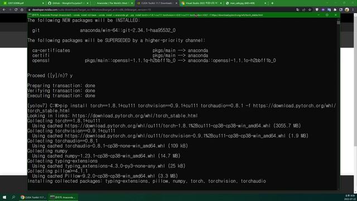Bookmark this page with the star icon
The width and height of the screenshot is (357, 201).
pos(310,10)
